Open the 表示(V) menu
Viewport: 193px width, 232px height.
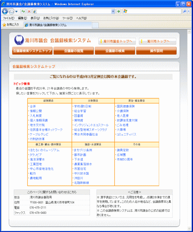click(35, 18)
